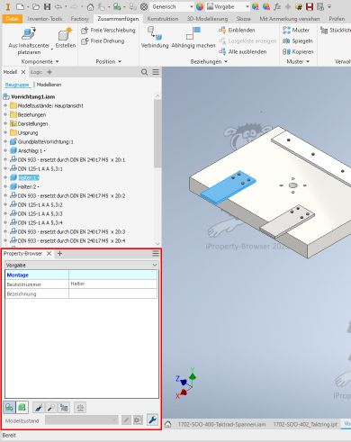Click the Verbindung joint tool icon
This screenshot has height=442, width=351.
(x=155, y=33)
